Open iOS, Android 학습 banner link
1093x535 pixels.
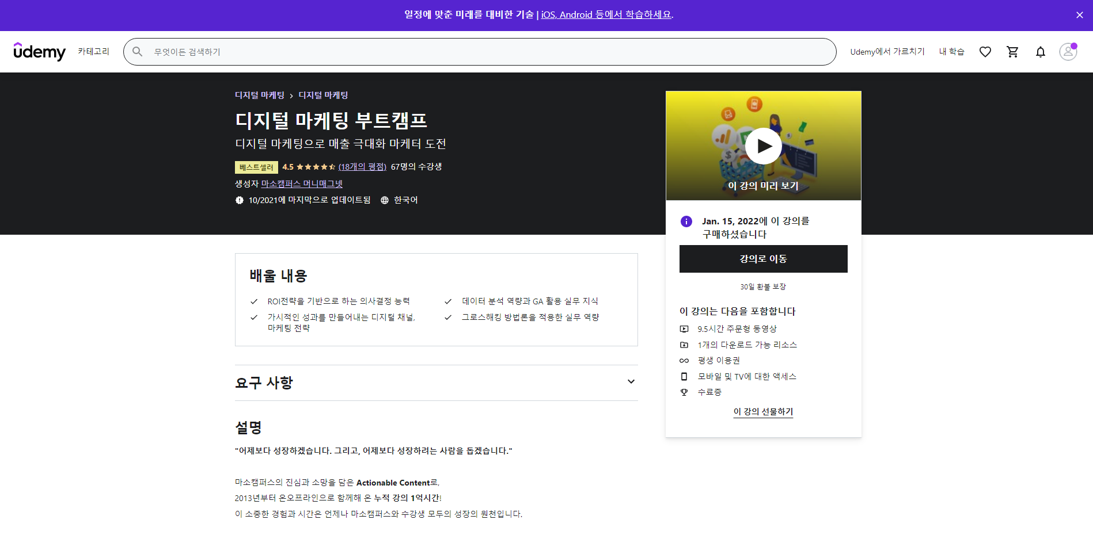pos(607,15)
